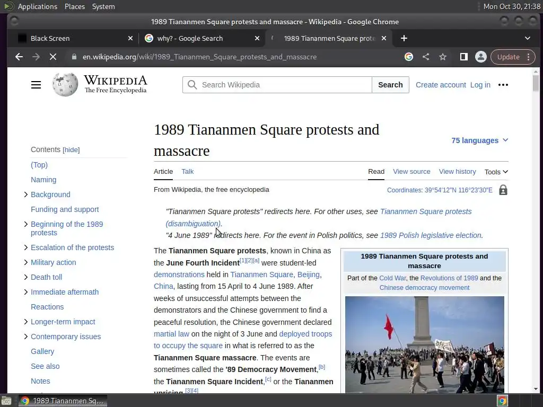
Task: Open the Chrome profile avatar
Action: 480,57
